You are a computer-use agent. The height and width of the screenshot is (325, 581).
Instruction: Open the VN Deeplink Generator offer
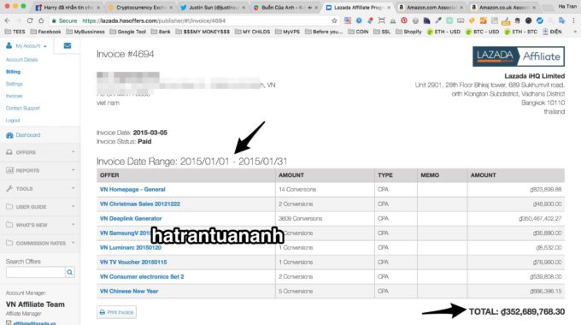tap(131, 219)
